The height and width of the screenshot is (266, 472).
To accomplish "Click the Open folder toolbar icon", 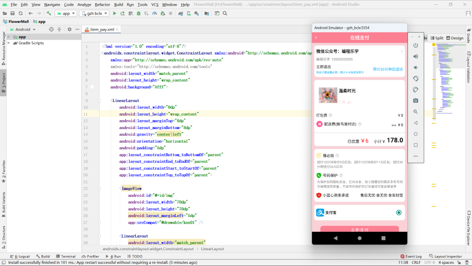I will pos(4,13).
